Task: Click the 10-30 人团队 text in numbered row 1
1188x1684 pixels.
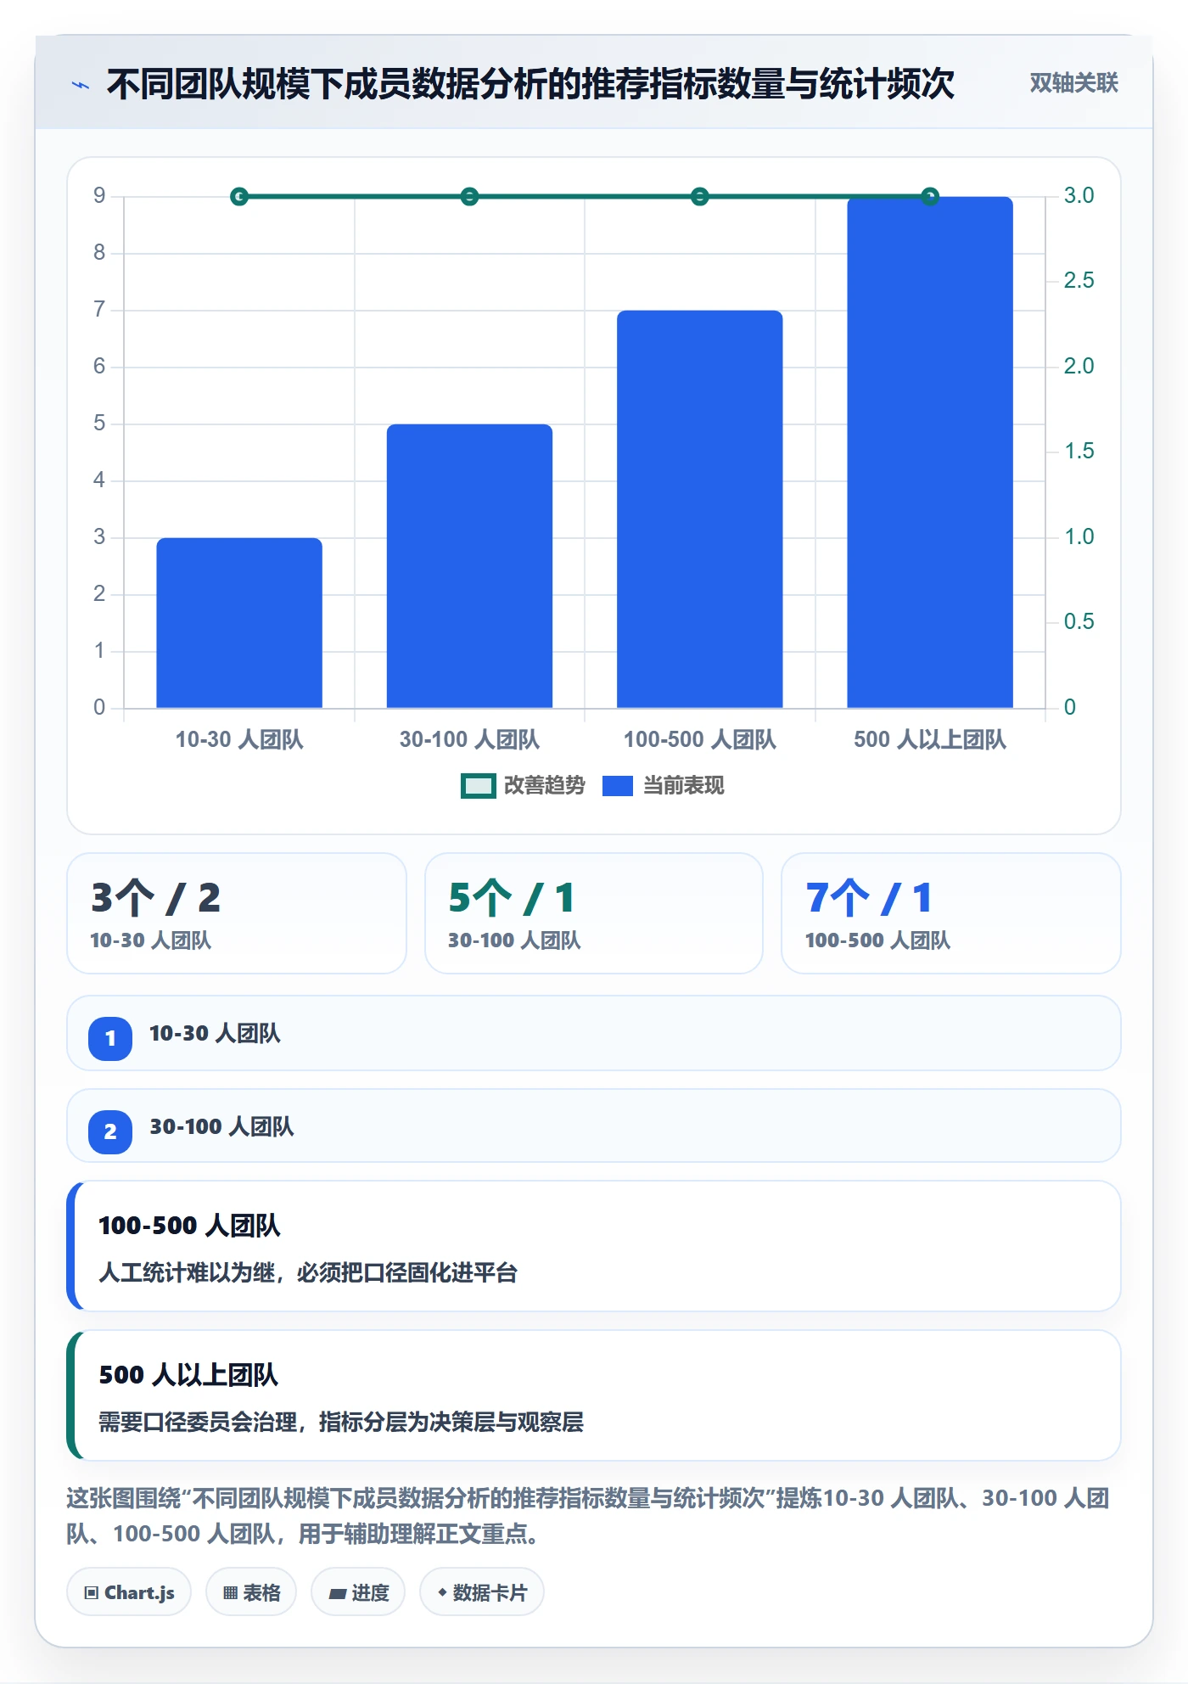Action: pos(215,1033)
